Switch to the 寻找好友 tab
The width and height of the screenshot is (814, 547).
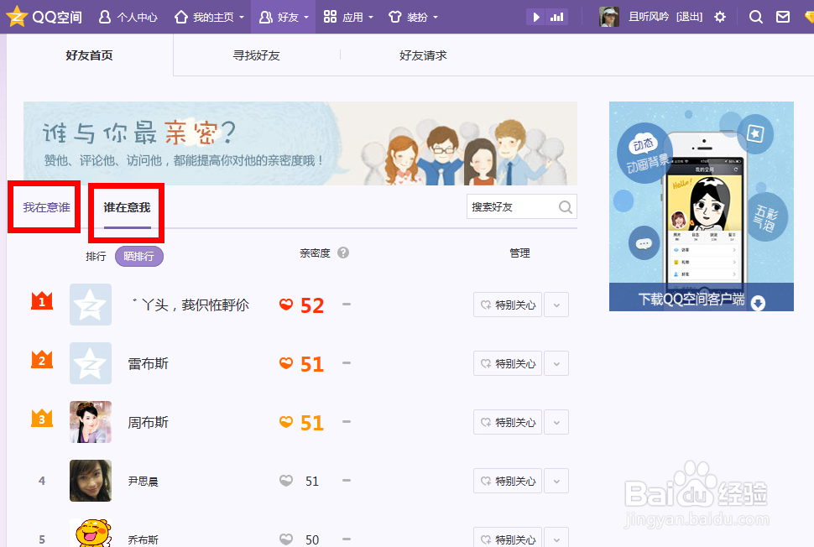click(256, 55)
